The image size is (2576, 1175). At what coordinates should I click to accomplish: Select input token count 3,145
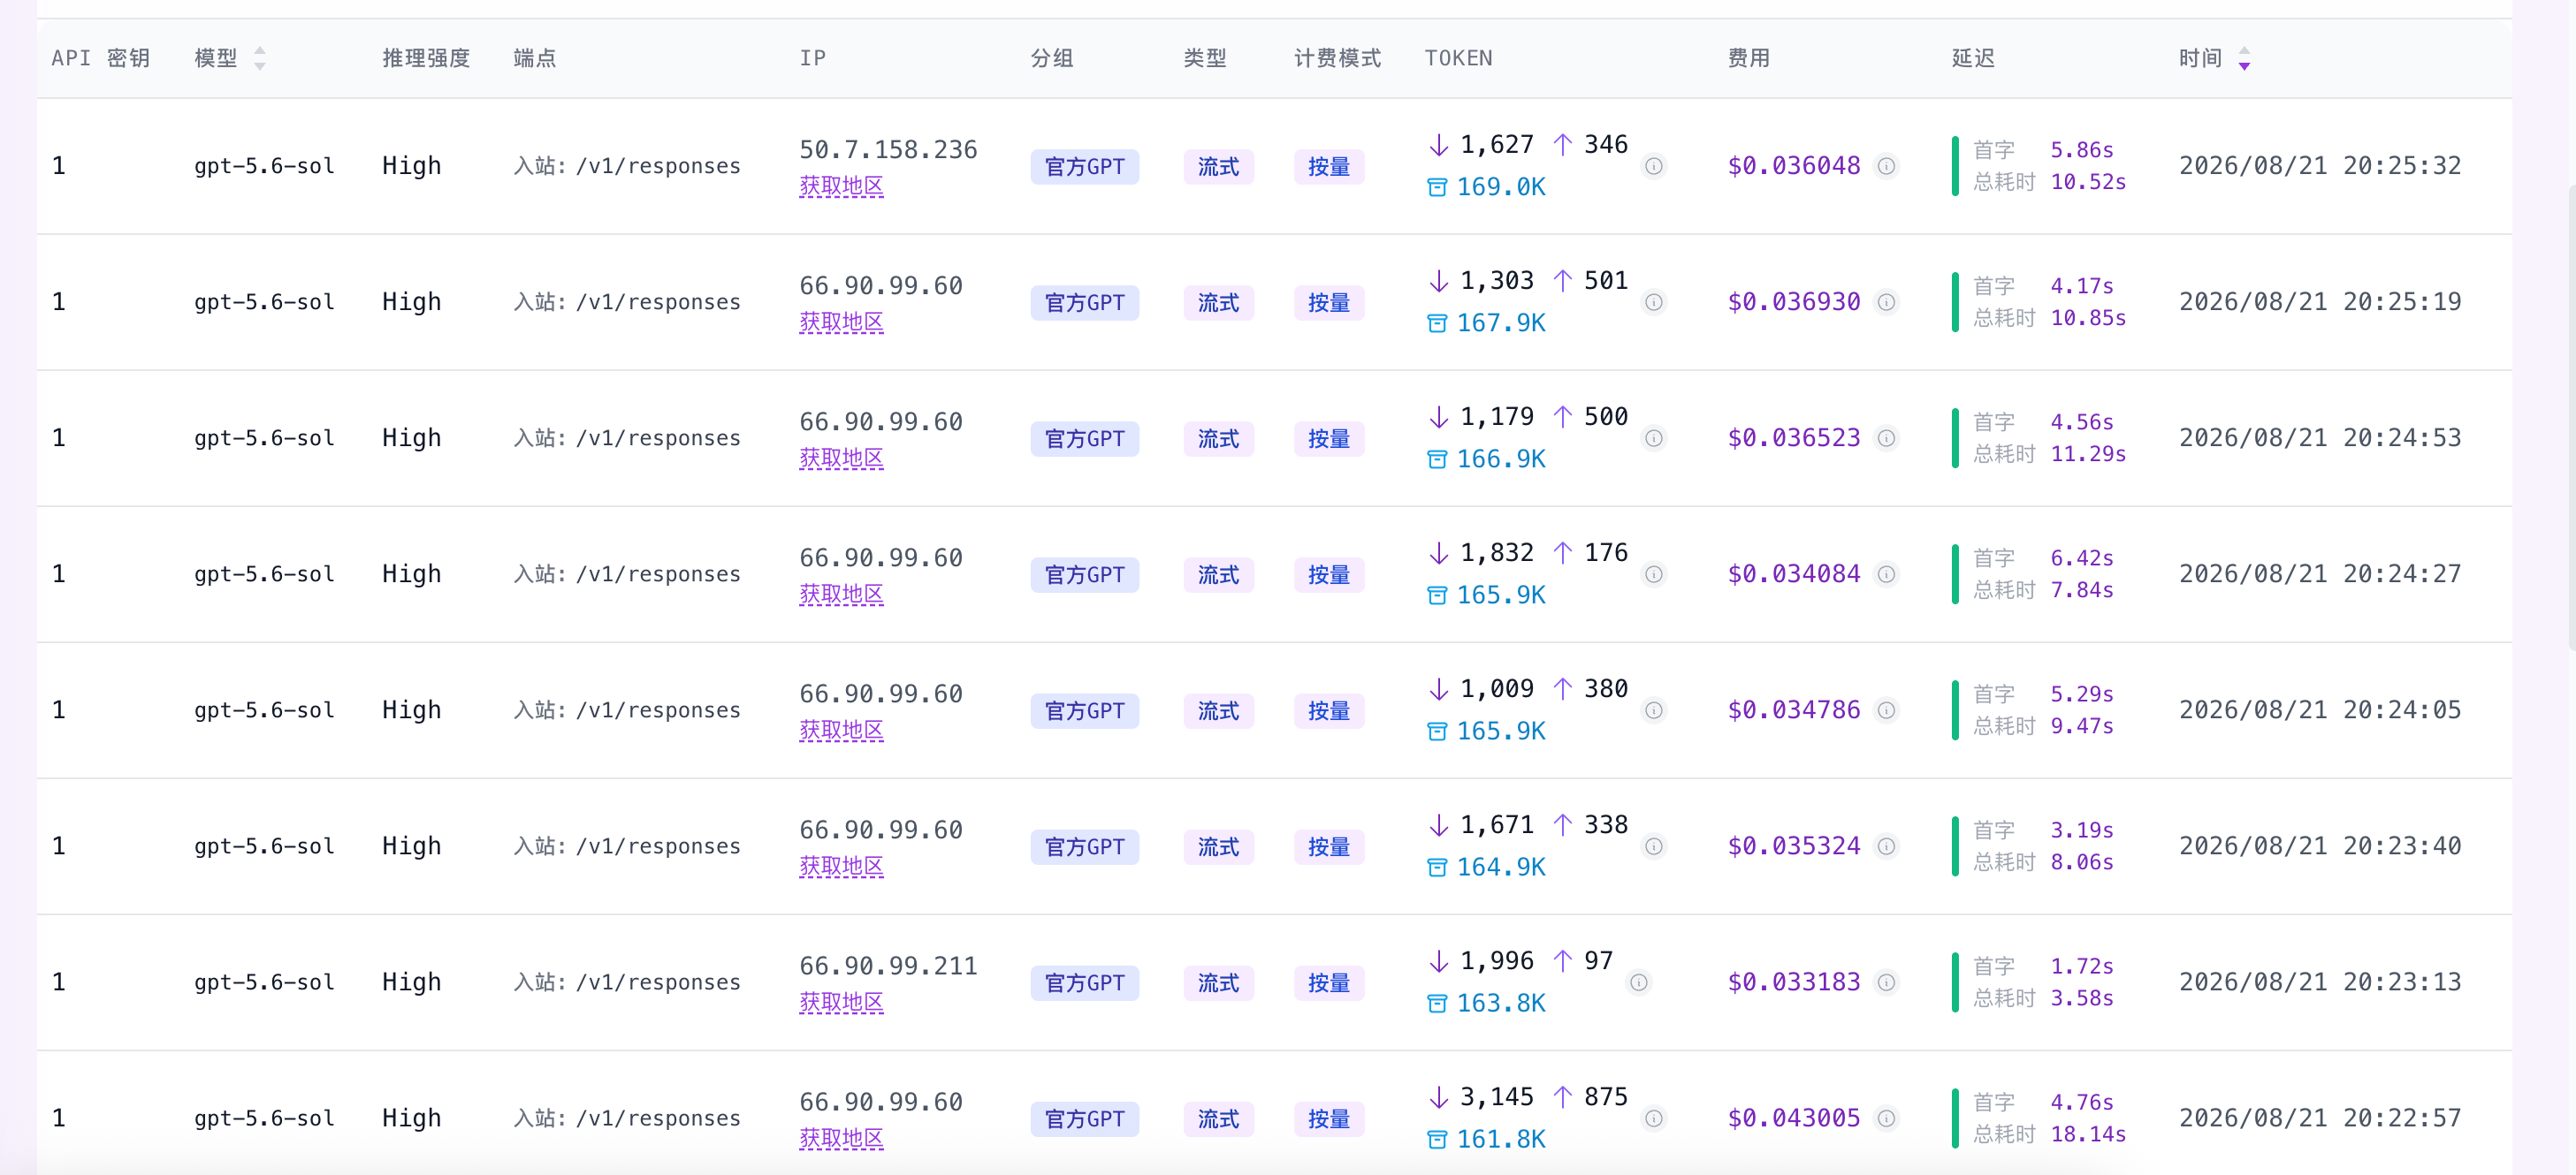(x=1496, y=1096)
